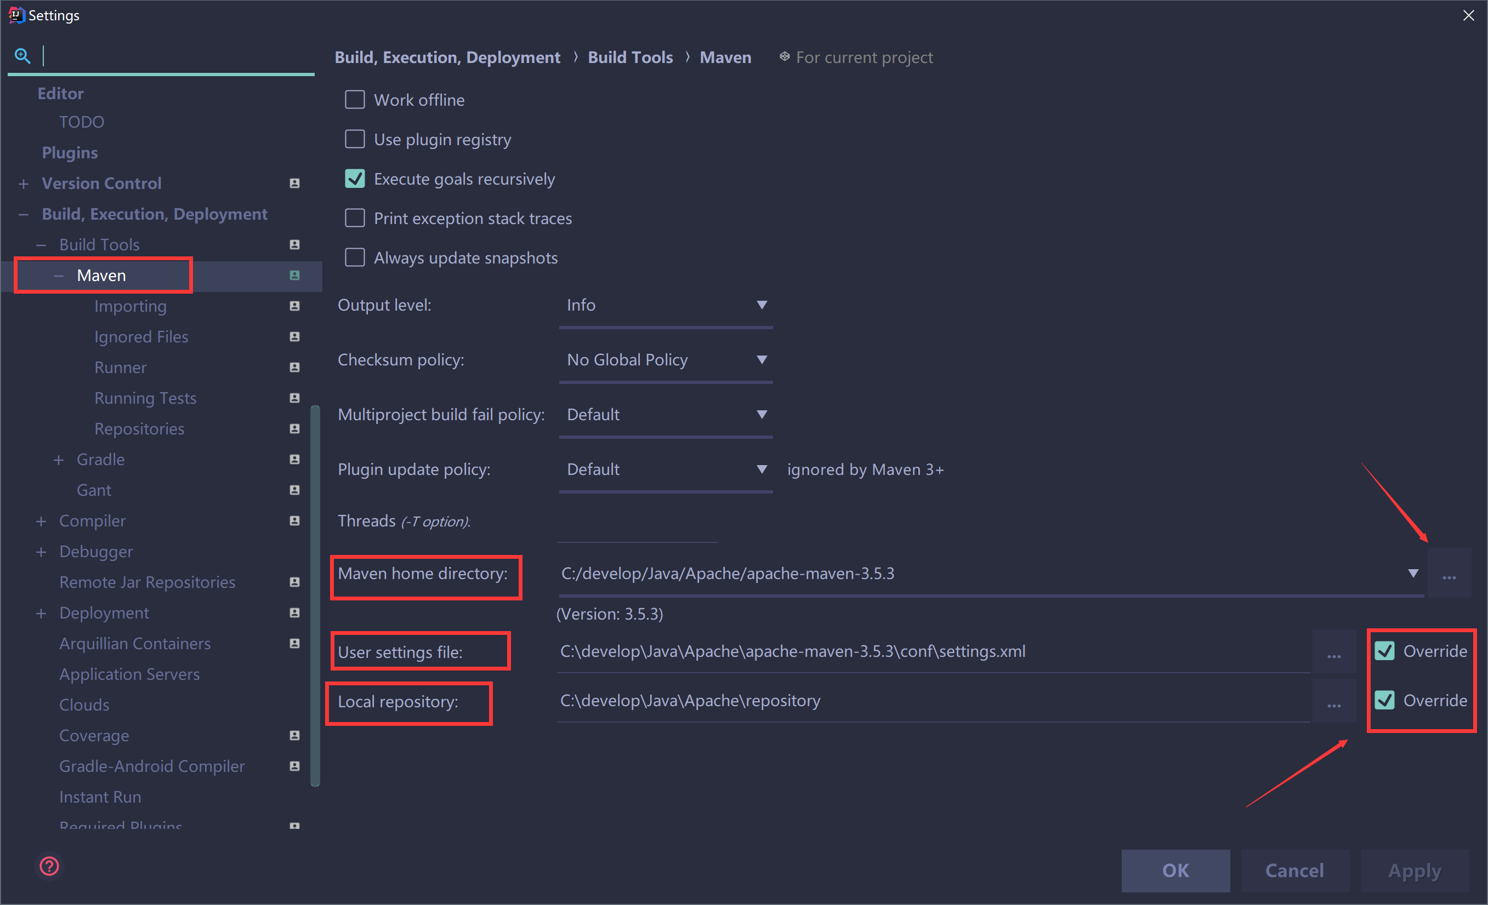Close the Settings dialog
Screen dimensions: 1488x905
[1469, 15]
